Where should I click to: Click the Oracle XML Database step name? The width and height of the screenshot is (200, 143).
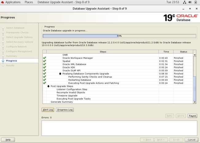point(74,64)
